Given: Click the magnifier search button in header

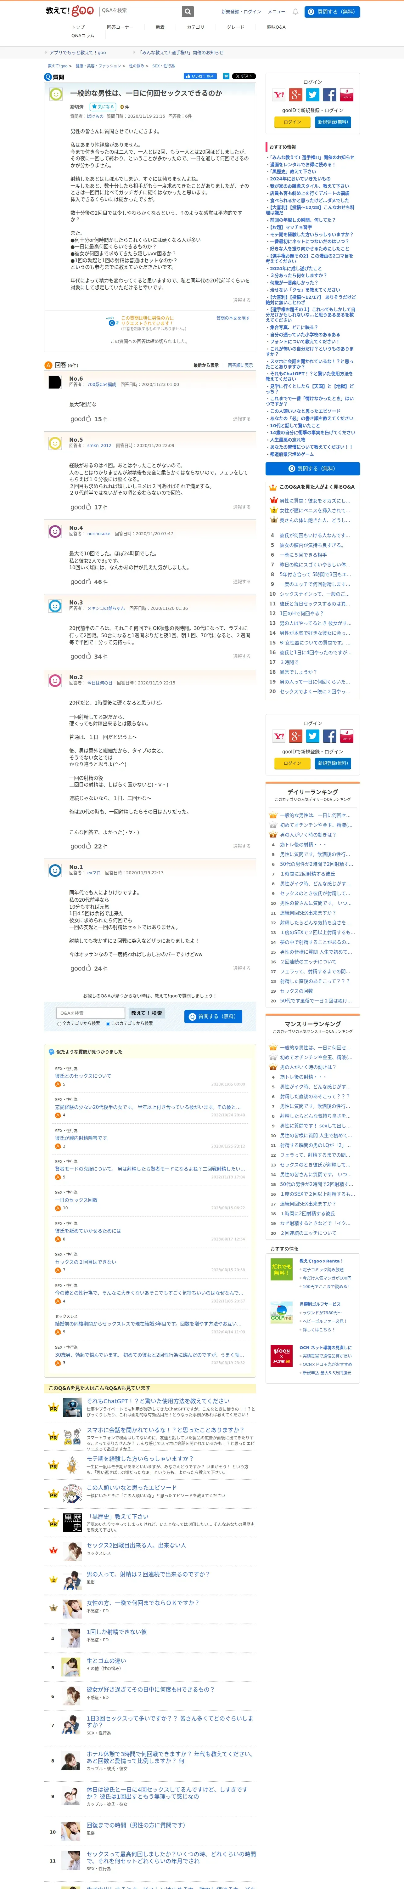Looking at the screenshot, I should (188, 11).
